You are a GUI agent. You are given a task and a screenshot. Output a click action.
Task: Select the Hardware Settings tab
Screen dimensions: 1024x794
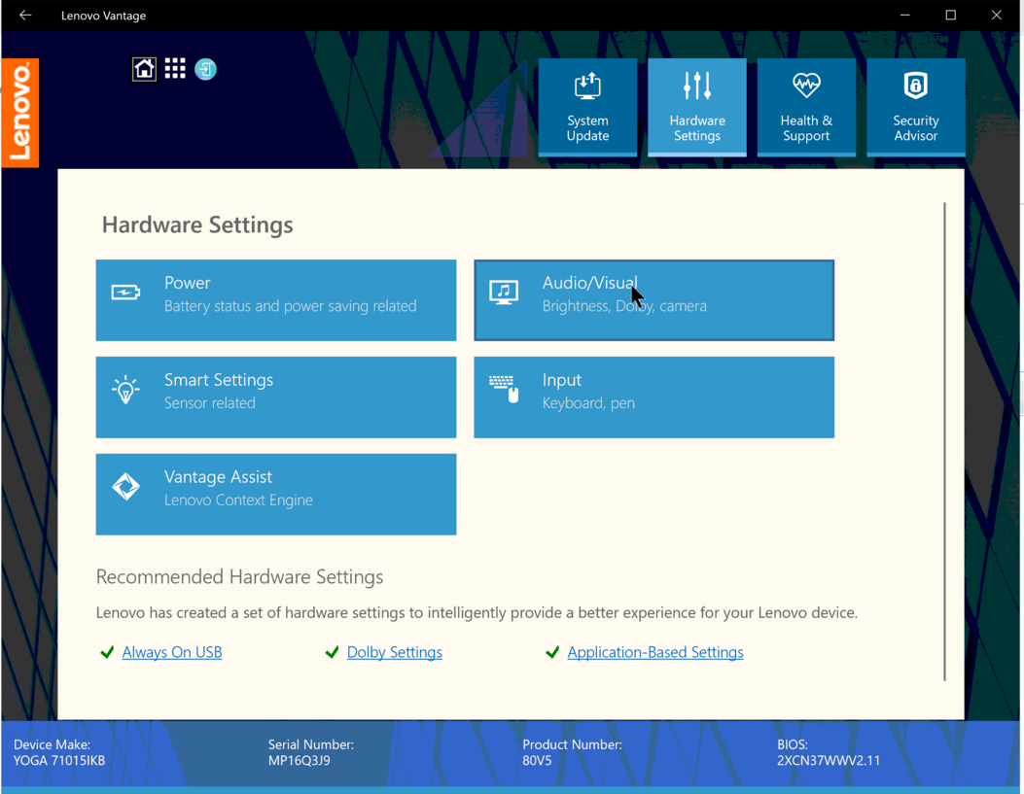[697, 108]
